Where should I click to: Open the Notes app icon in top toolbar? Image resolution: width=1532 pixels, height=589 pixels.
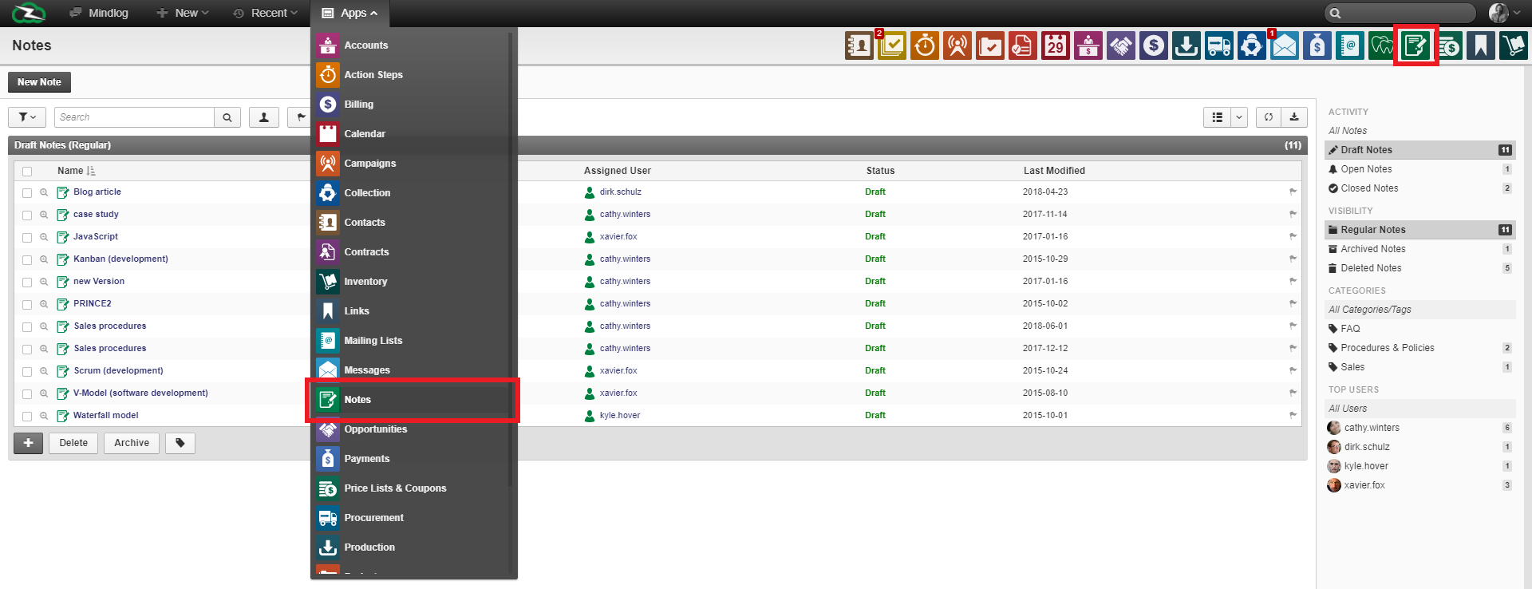[1416, 46]
